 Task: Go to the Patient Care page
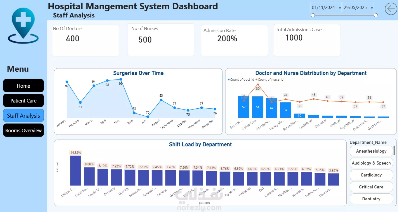click(23, 101)
